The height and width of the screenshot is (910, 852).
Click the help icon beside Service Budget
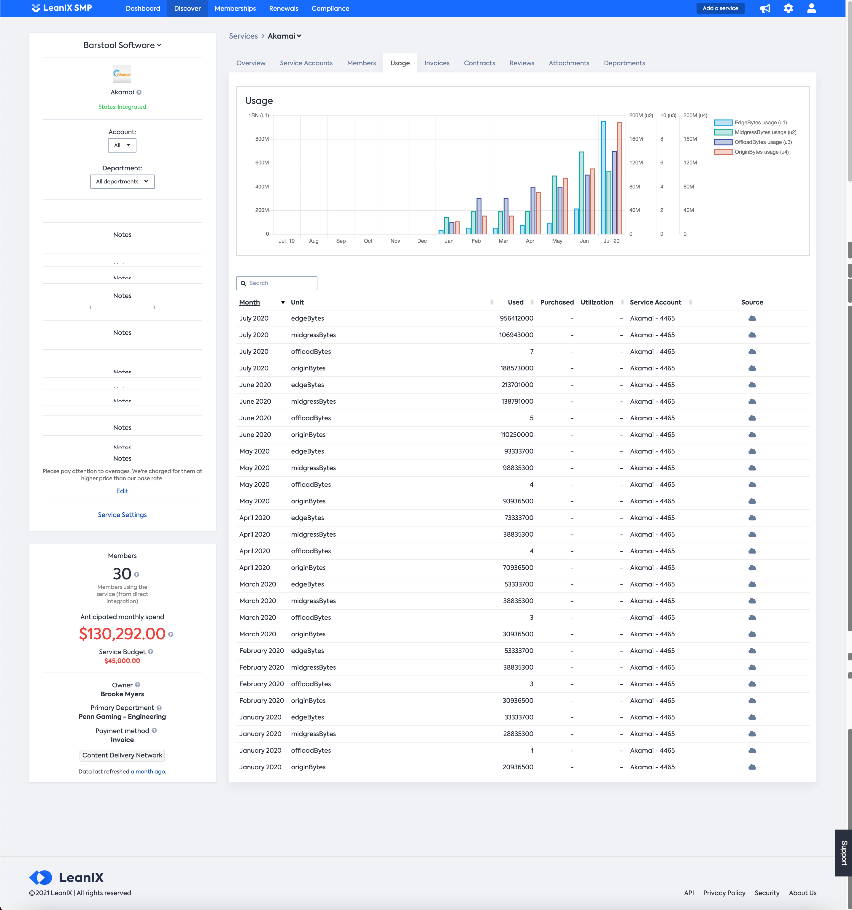pyautogui.click(x=150, y=651)
